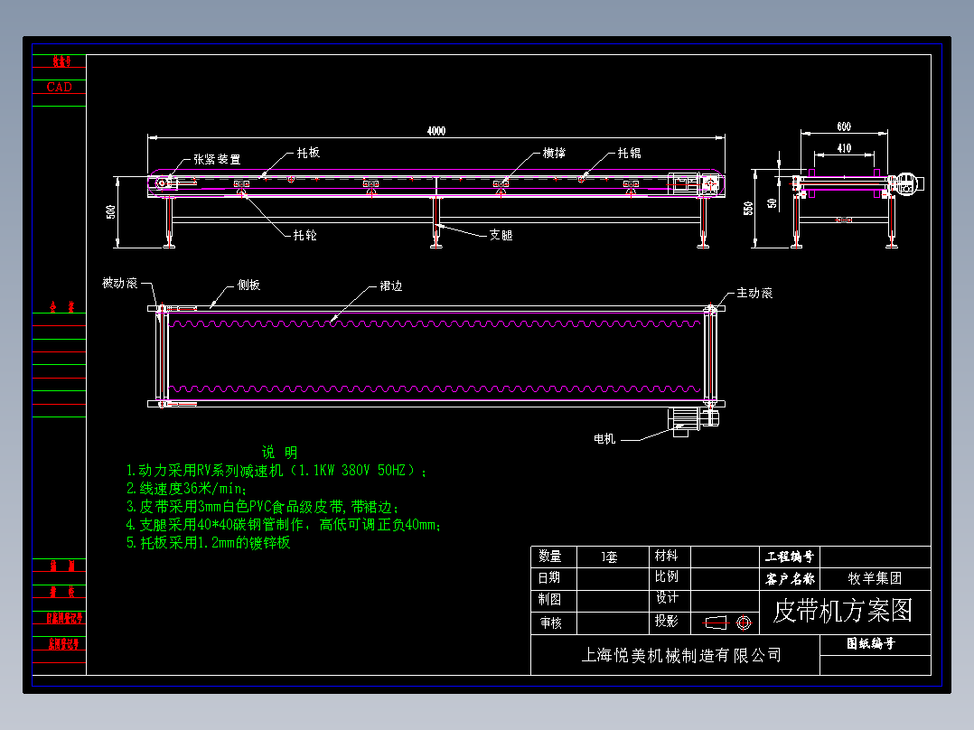This screenshot has height=730, width=974.
Task: Click the 410 dimension text
Action: [x=844, y=148]
